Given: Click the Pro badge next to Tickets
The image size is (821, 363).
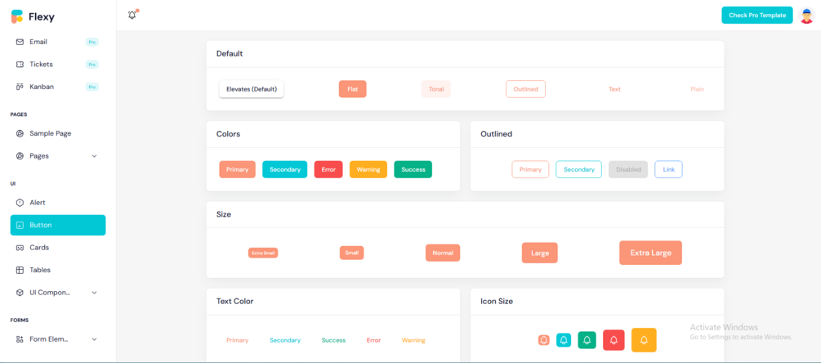Looking at the screenshot, I should (92, 65).
